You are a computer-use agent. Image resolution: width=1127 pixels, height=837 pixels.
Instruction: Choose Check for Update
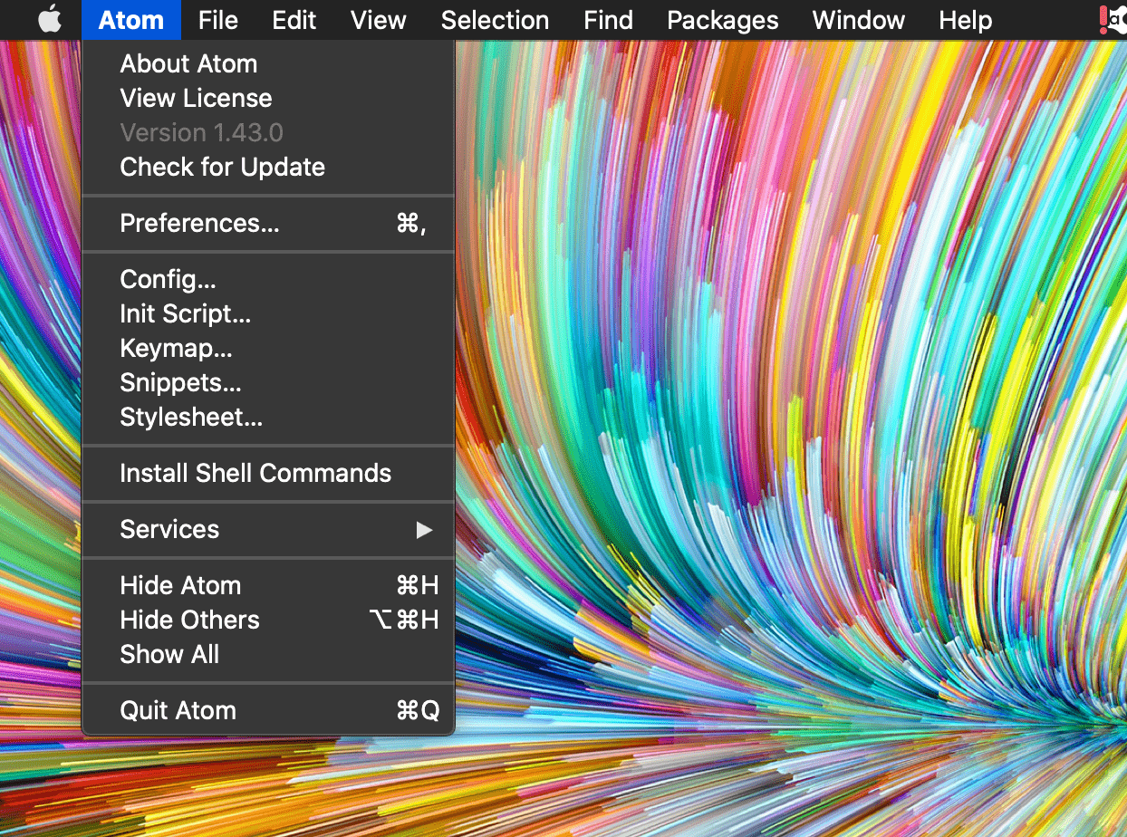click(222, 168)
